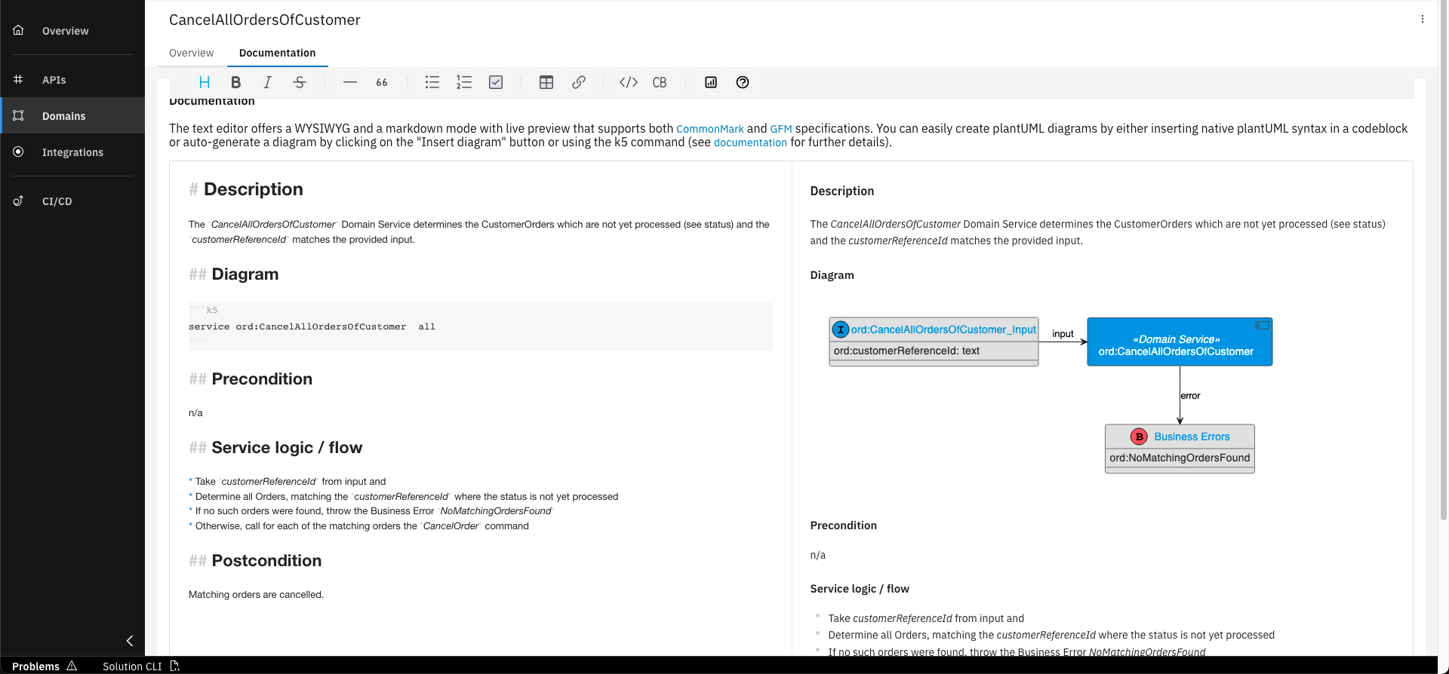Open the Overview sidebar item
The image size is (1449, 674).
(x=72, y=31)
